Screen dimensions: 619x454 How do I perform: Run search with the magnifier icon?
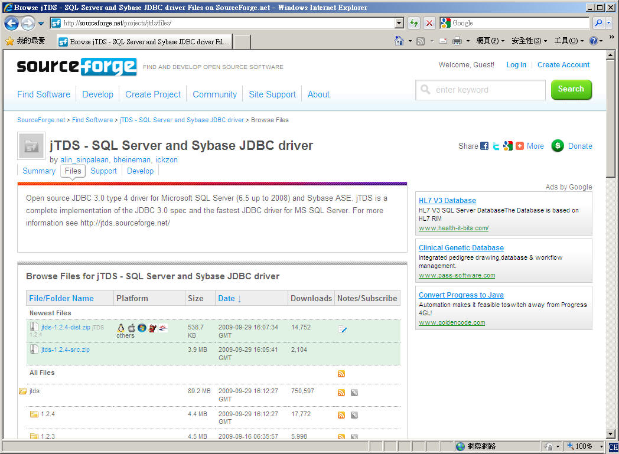point(598,23)
